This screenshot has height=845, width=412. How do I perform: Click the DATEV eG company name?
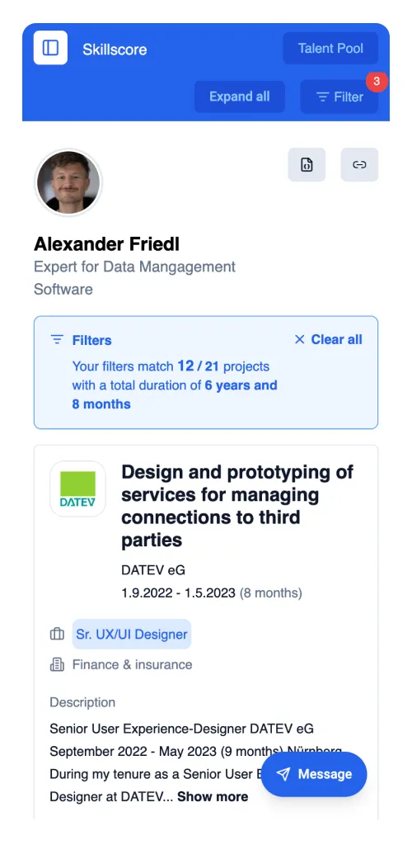153,570
